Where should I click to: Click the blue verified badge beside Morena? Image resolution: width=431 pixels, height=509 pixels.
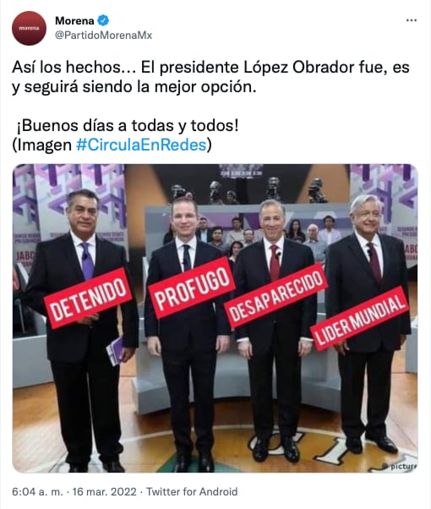click(103, 21)
